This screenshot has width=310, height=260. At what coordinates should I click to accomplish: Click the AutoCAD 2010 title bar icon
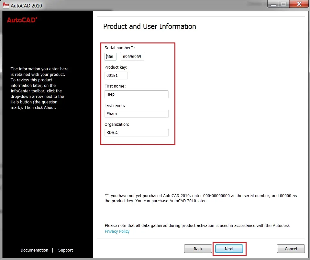[6, 5]
